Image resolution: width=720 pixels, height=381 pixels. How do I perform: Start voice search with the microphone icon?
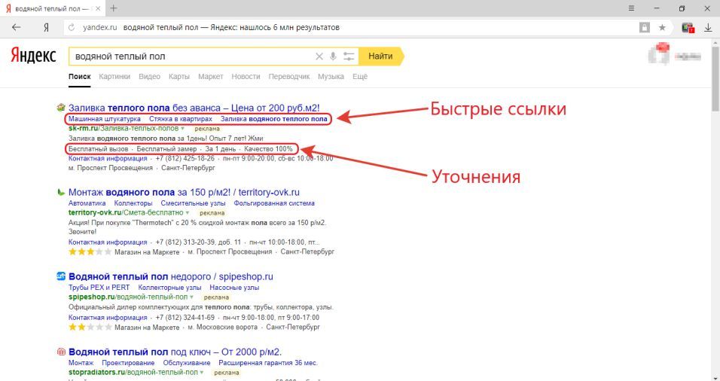333,56
